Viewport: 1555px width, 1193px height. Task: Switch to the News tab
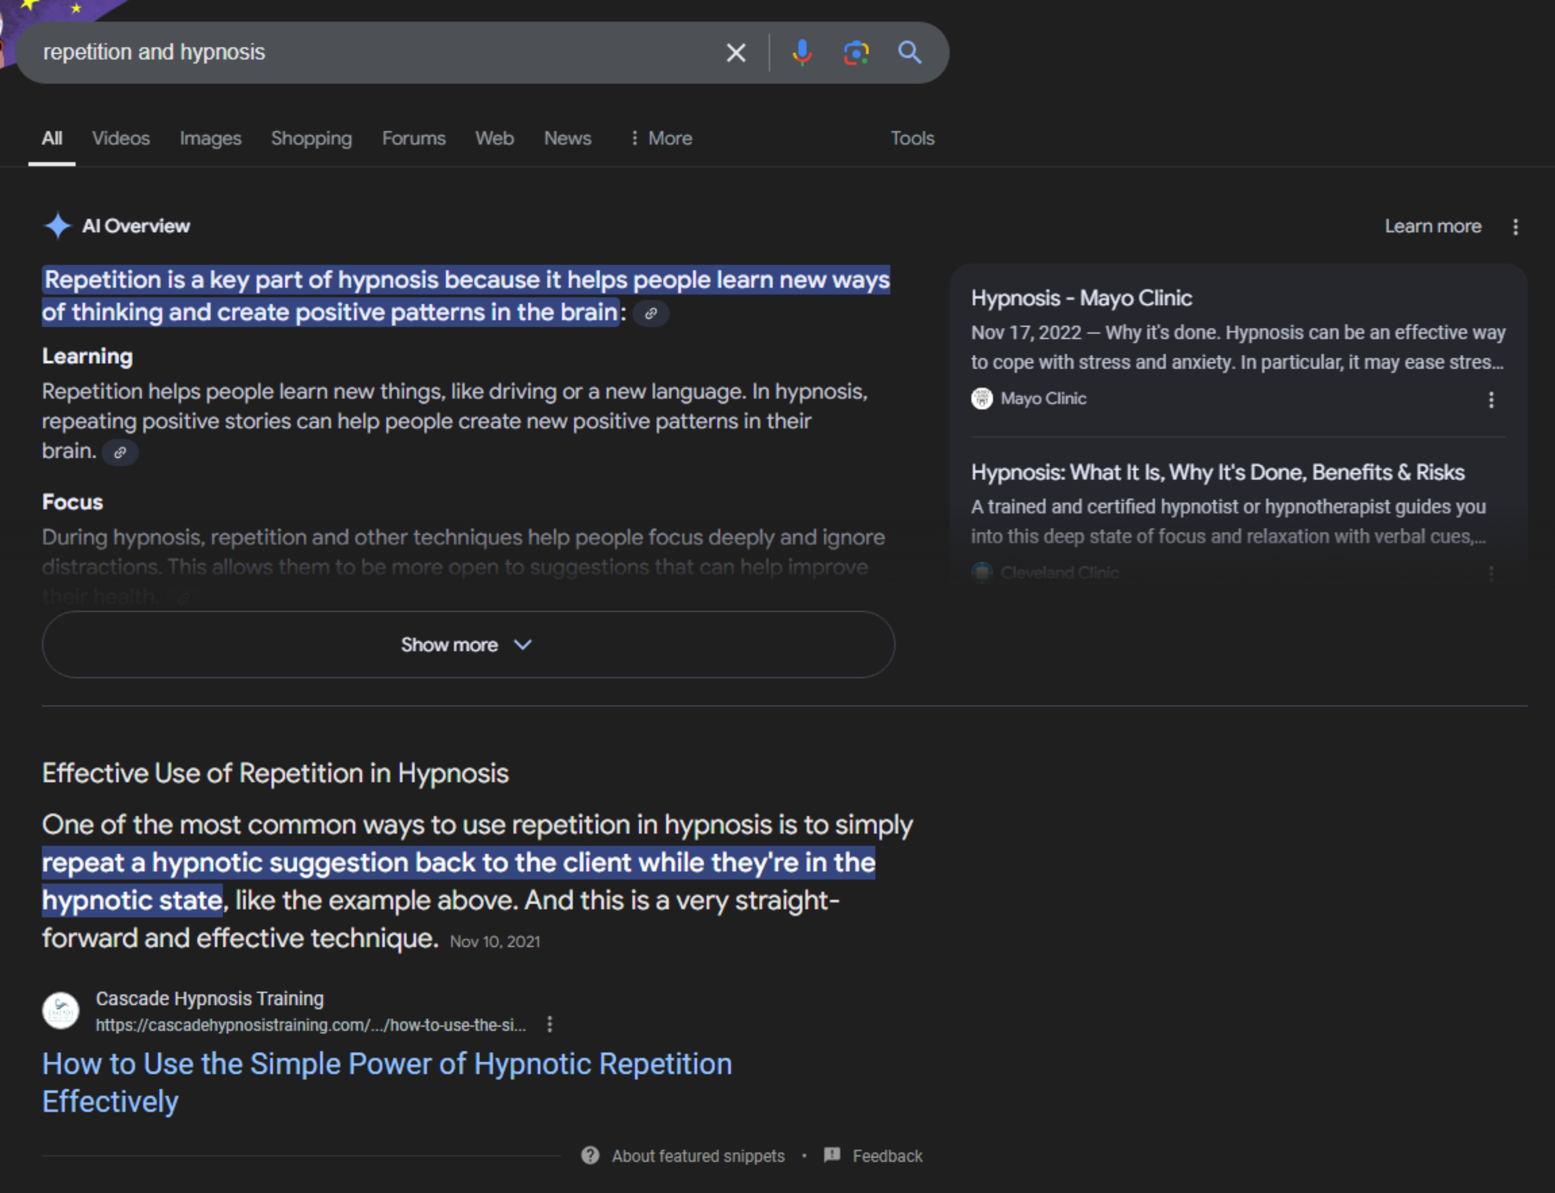[x=568, y=138]
